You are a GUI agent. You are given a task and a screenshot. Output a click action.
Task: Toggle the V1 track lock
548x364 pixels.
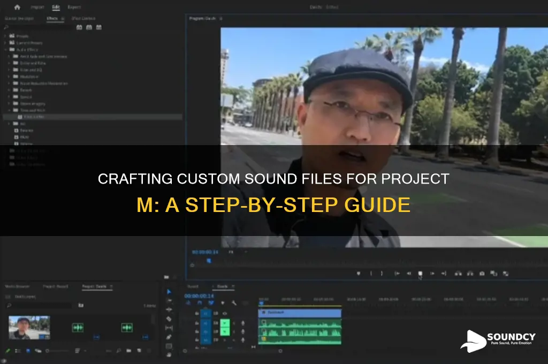(x=197, y=313)
